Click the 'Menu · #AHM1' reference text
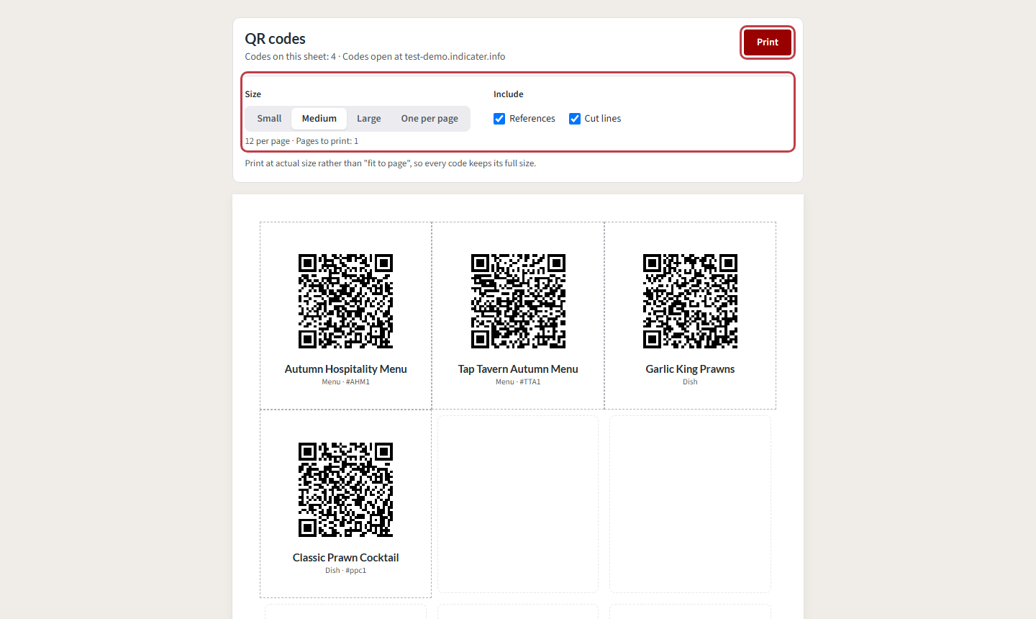This screenshot has width=1036, height=619. (x=345, y=382)
